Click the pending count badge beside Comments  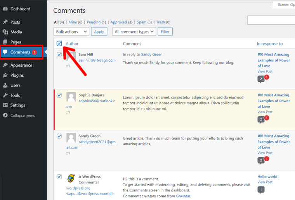coord(34,52)
